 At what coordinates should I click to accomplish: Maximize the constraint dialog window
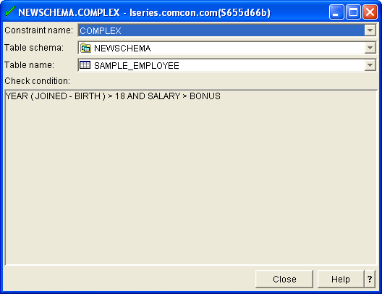click(353, 12)
